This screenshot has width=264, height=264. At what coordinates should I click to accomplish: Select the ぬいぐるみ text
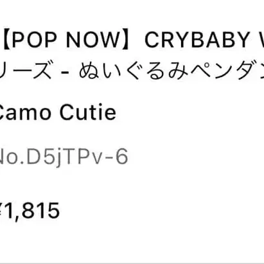pyautogui.click(x=134, y=71)
